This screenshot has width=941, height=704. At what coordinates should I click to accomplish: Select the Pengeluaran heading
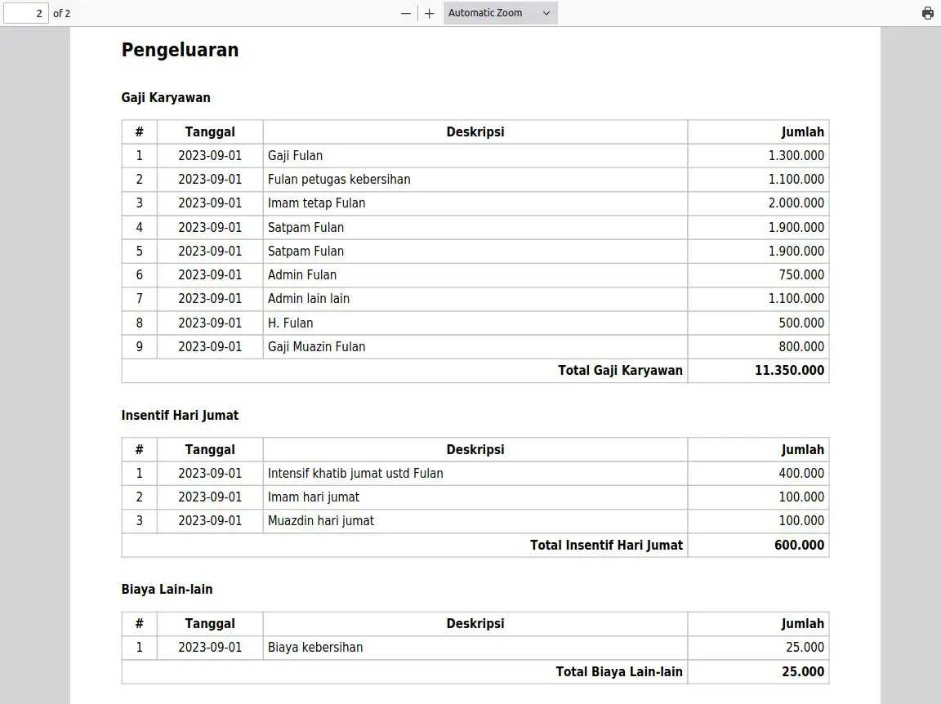point(180,49)
